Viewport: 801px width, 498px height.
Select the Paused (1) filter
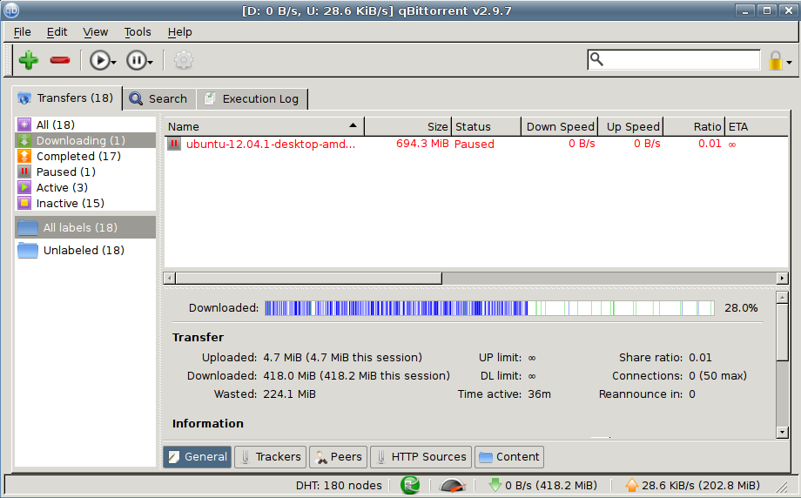(85, 172)
